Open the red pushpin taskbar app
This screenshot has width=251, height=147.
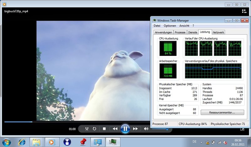coord(83,142)
